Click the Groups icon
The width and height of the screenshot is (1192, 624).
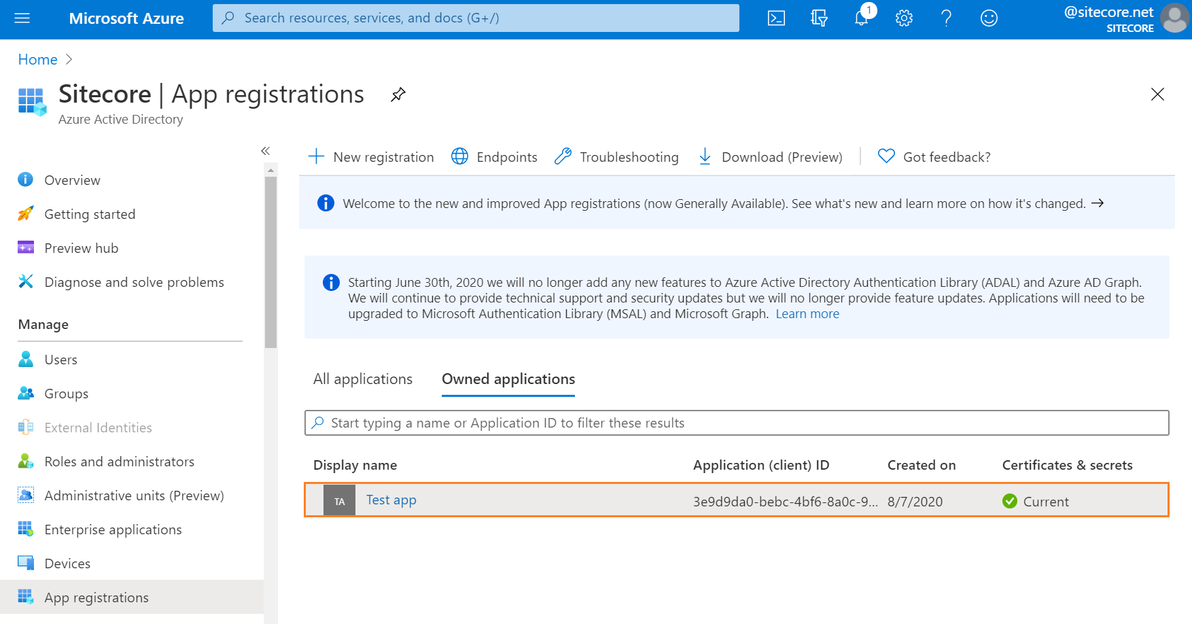[25, 393]
